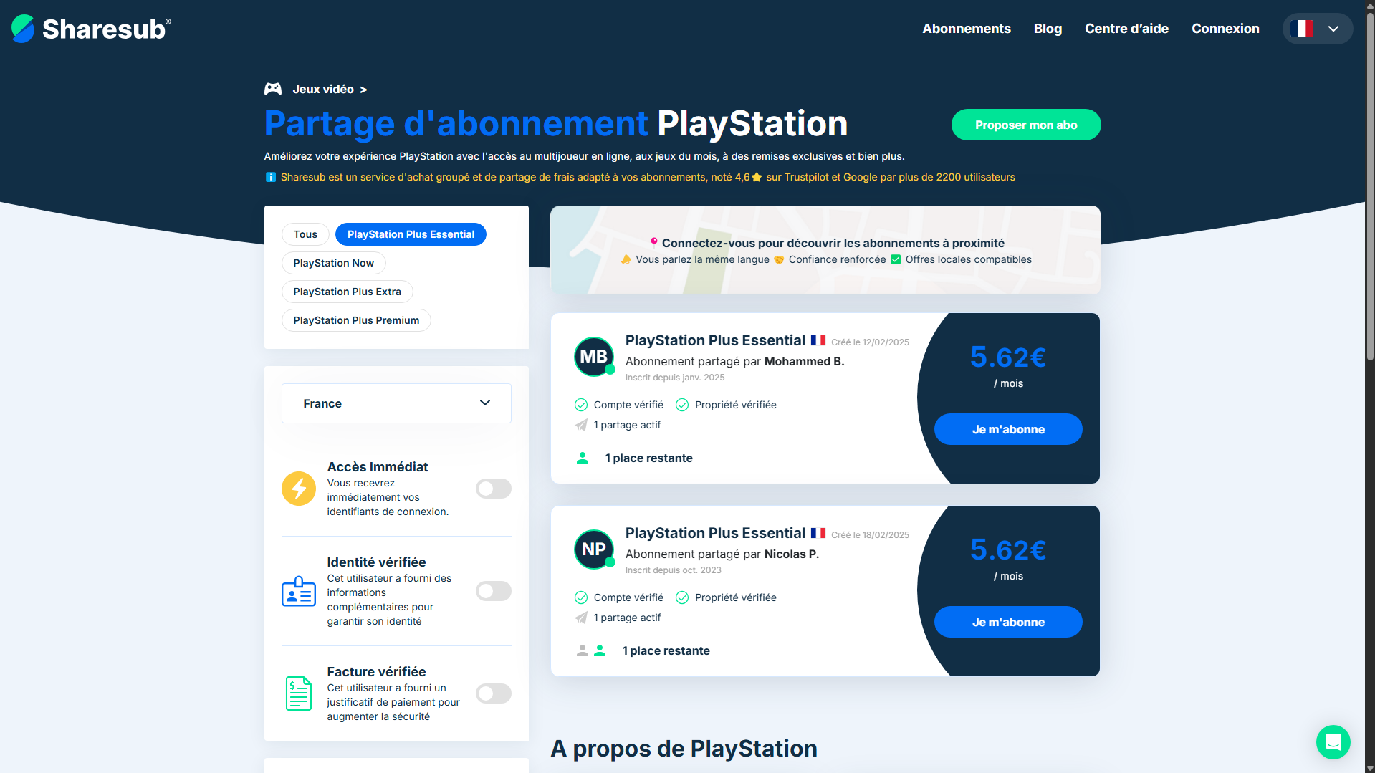Click the NP avatar of Nicolas P.
The height and width of the screenshot is (773, 1375).
click(x=594, y=549)
